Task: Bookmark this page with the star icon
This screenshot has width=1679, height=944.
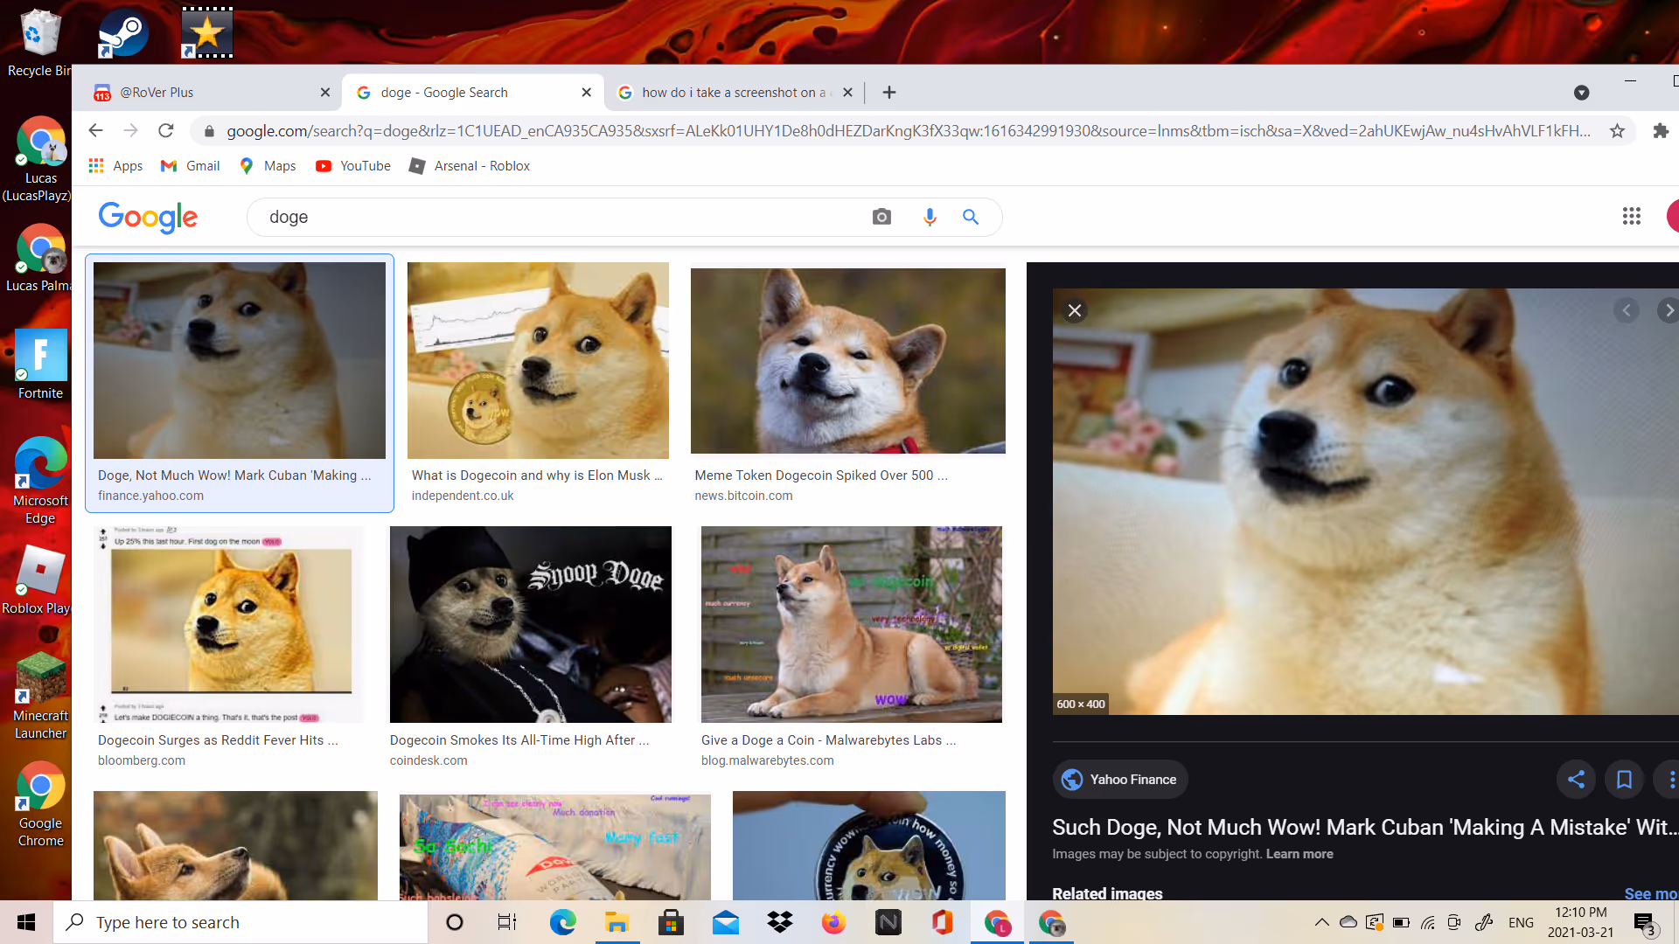Action: tap(1617, 131)
